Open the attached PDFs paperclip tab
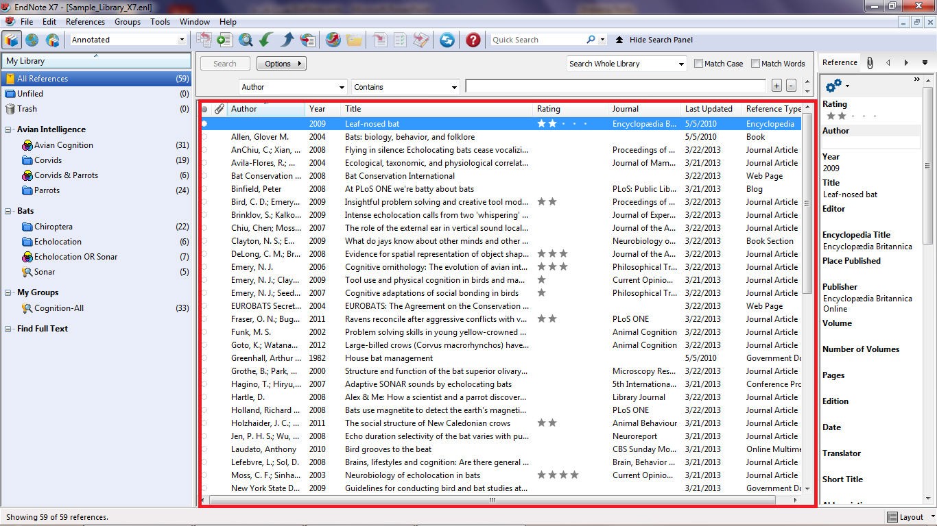The width and height of the screenshot is (937, 526). point(869,62)
